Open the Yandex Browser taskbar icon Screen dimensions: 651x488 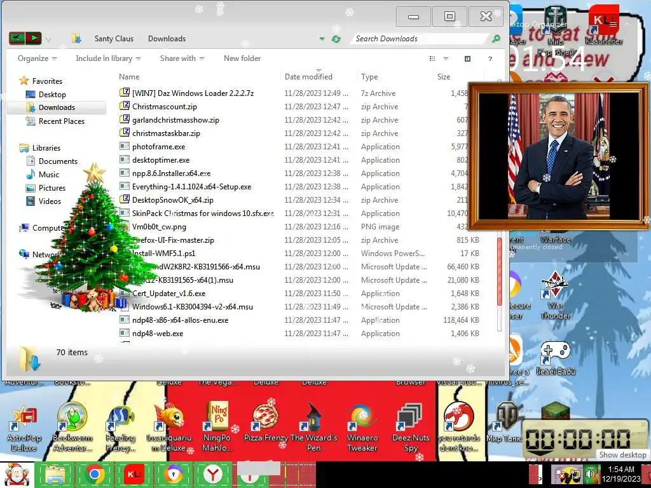point(213,475)
